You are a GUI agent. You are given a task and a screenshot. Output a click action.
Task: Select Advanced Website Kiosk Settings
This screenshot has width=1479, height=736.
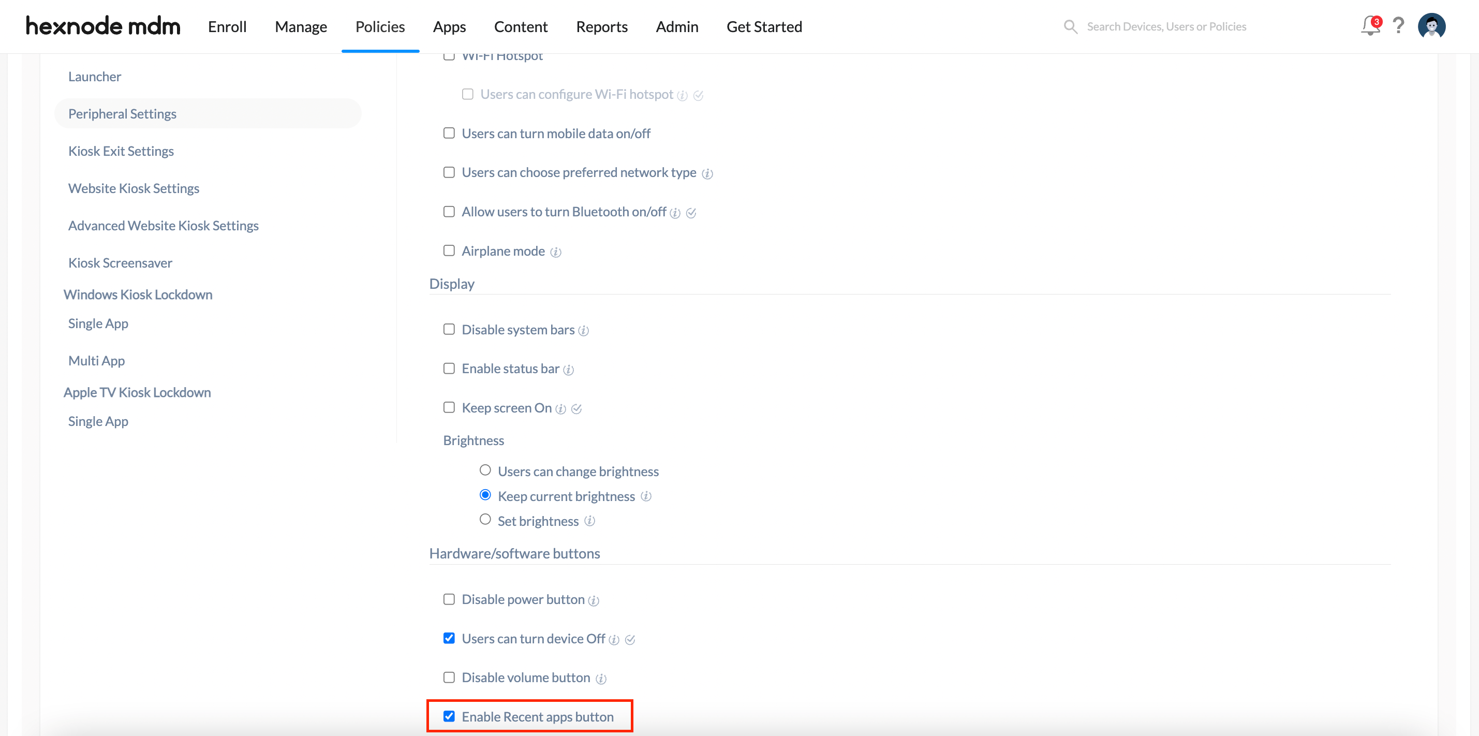(x=163, y=225)
